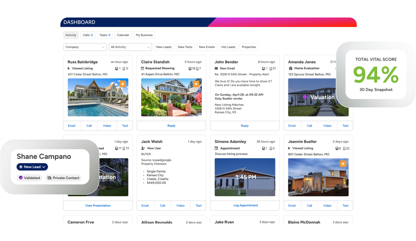Filter the feed by Hot Leads
416x241 pixels.
click(228, 47)
